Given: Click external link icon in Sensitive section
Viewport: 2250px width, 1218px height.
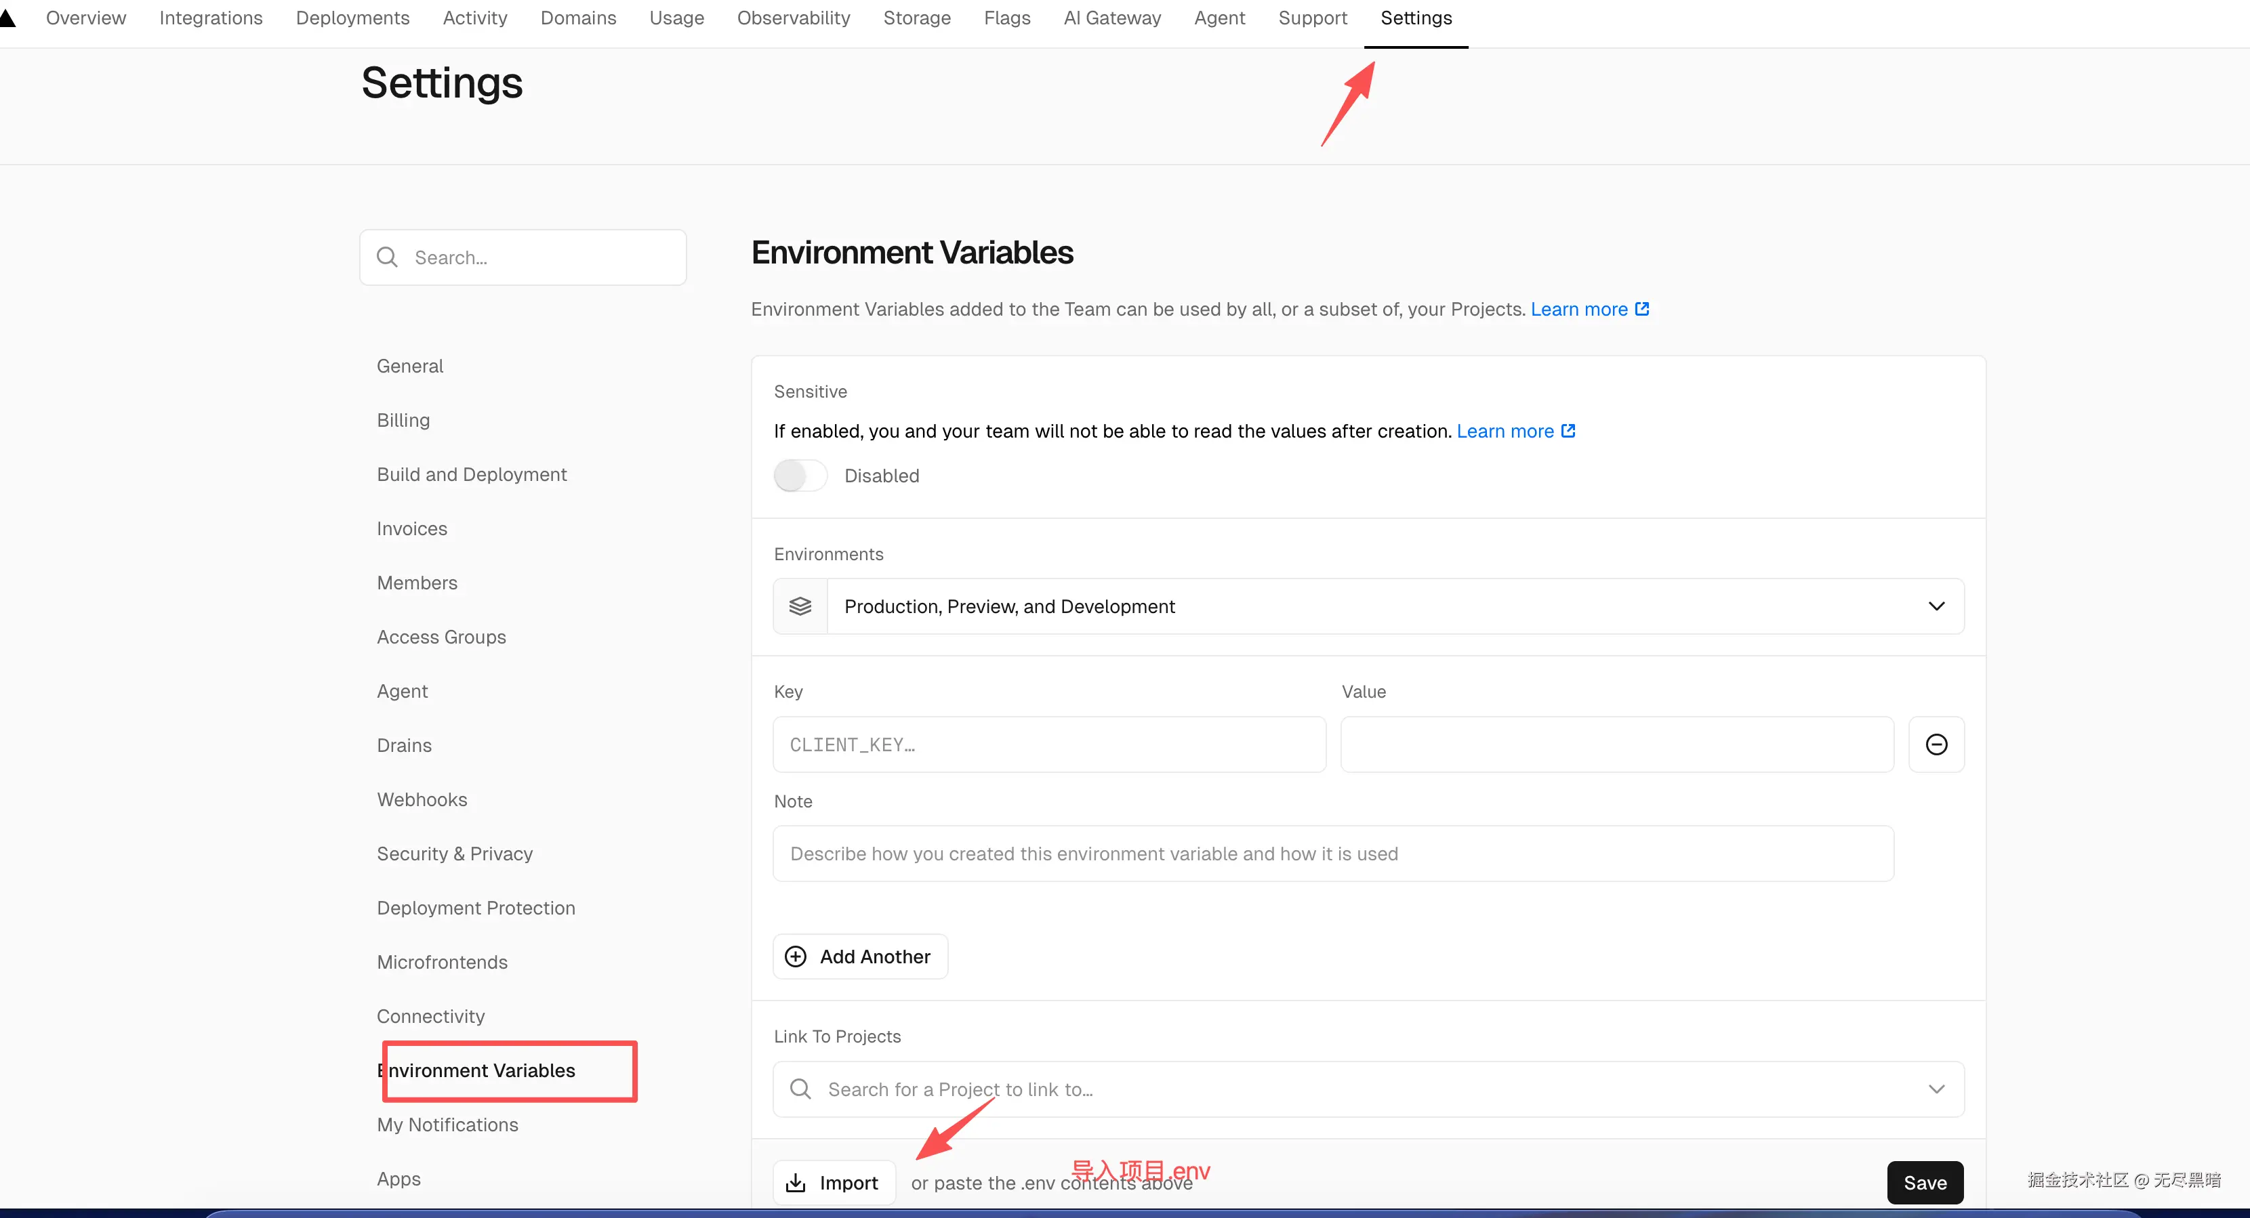Looking at the screenshot, I should pos(1569,430).
